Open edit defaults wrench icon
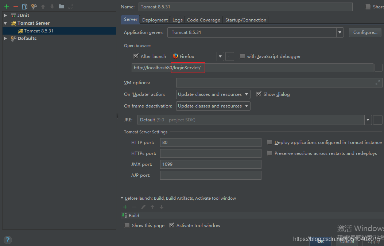Image resolution: width=384 pixels, height=246 pixels. tap(34, 7)
